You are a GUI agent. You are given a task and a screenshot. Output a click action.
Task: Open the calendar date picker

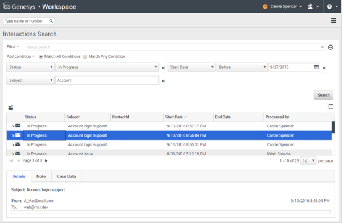tap(316, 67)
